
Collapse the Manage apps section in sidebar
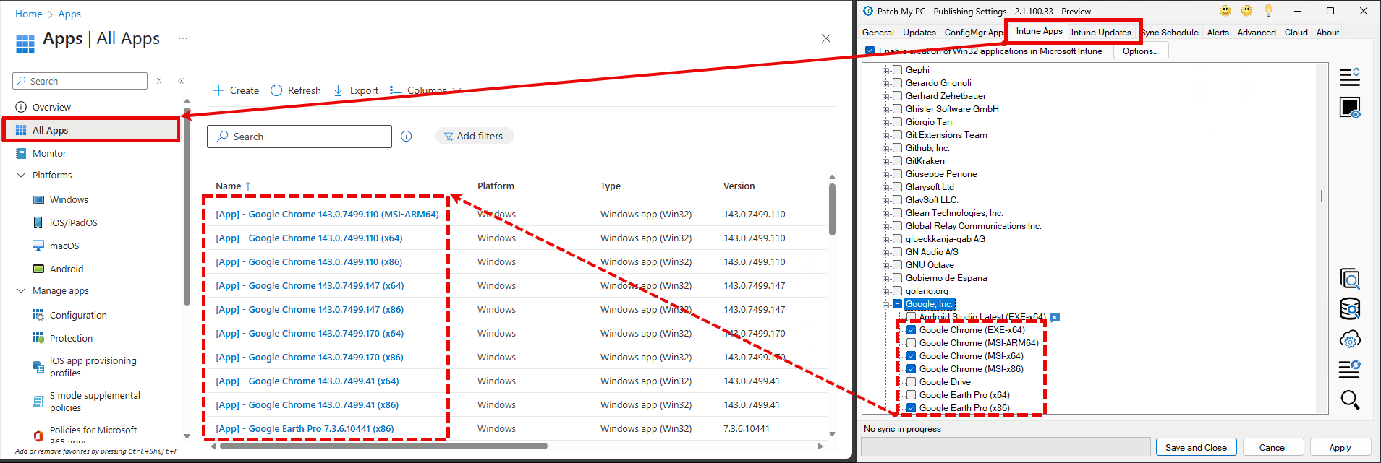coord(21,290)
